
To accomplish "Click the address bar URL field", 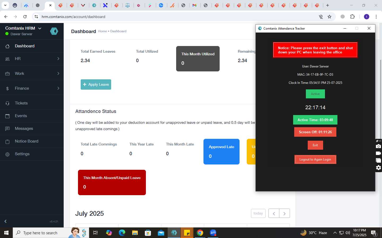I will 175,17.
